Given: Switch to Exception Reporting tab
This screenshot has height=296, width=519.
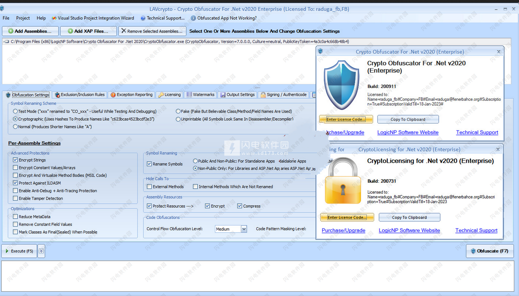Looking at the screenshot, I should tap(131, 94).
